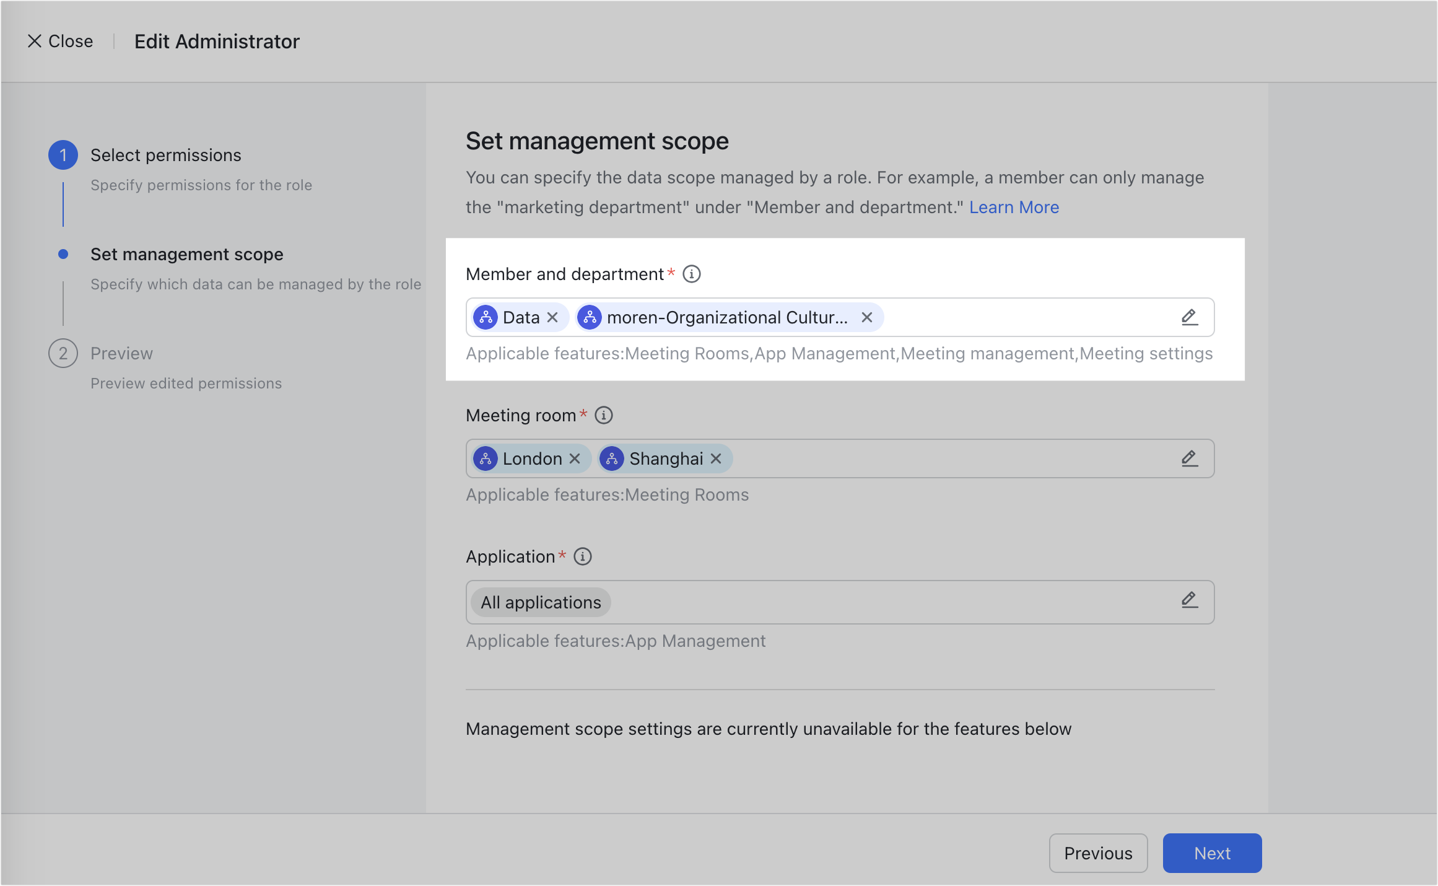1438x886 pixels.
Task: Click the Meeting room input field
Action: tap(960, 458)
